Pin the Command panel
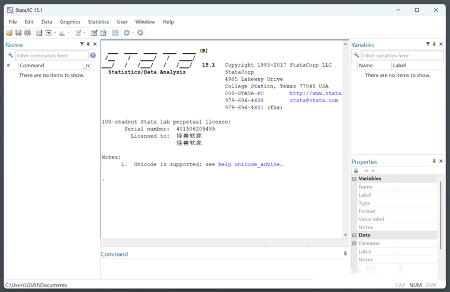 click(x=345, y=254)
